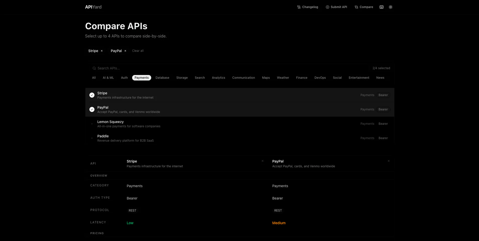Filter by DevOps

click(x=320, y=78)
